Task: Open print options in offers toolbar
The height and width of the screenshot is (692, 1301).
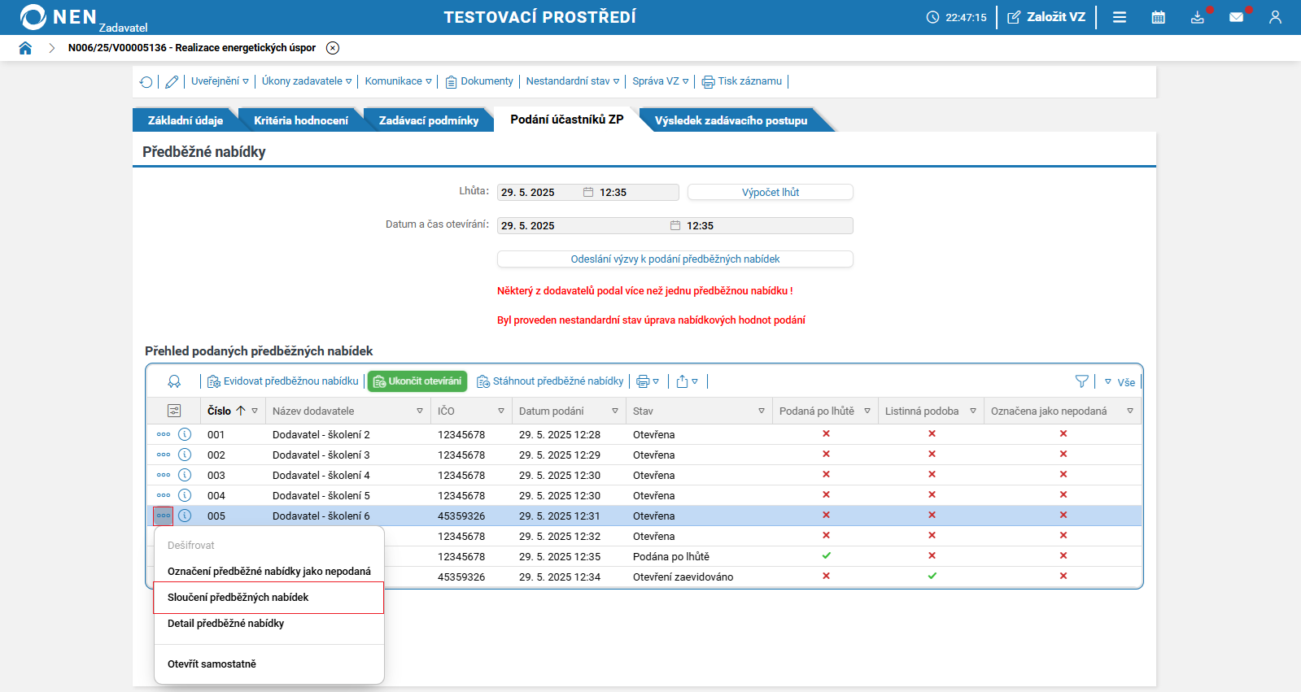Action: pos(648,381)
